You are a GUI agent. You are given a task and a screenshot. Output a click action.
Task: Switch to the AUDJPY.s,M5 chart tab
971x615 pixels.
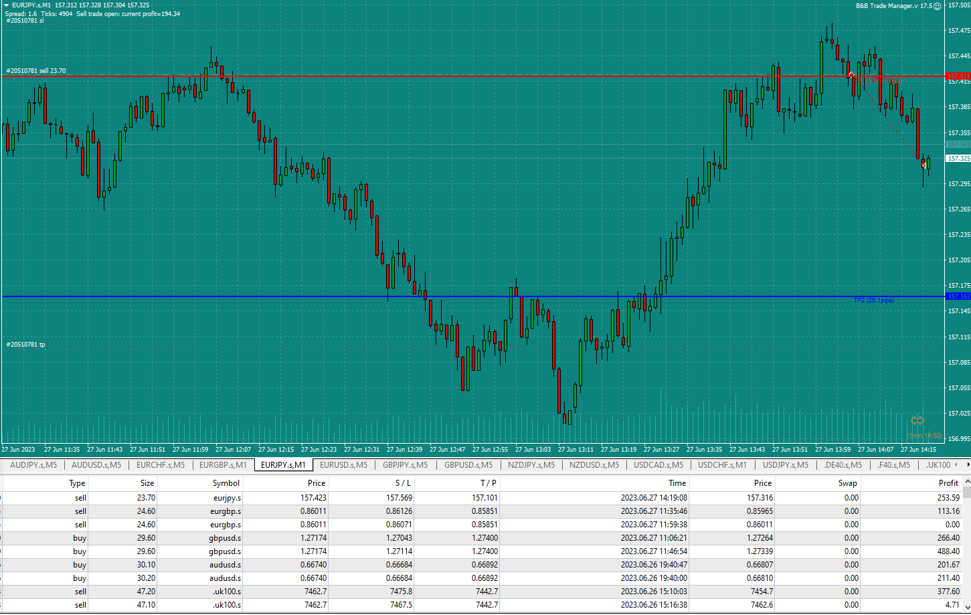33,464
